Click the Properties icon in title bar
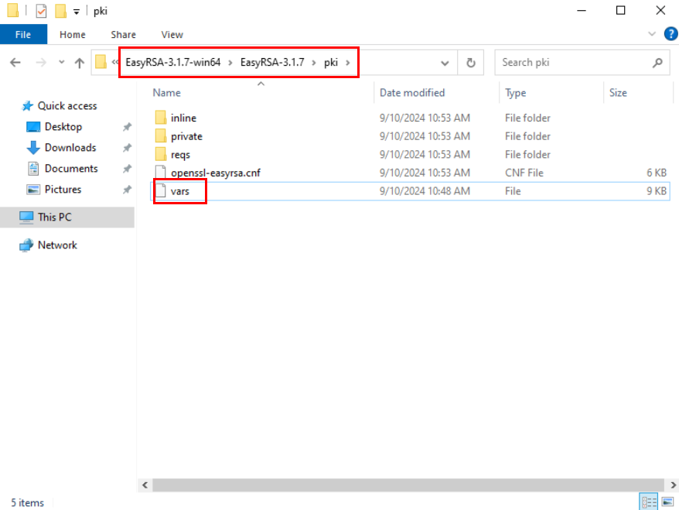Viewport: 679px width, 510px height. 41,11
